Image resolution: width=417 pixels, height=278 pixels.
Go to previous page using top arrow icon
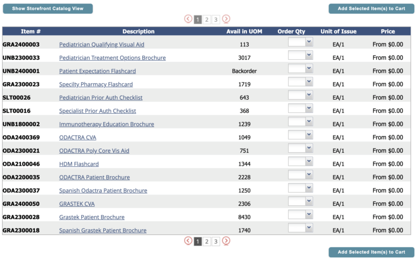tap(188, 19)
